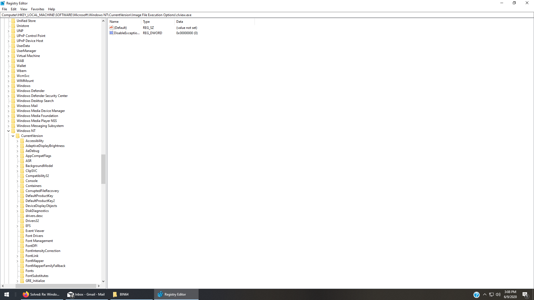
Task: Click the Get Help question mark tray icon
Action: (476, 294)
